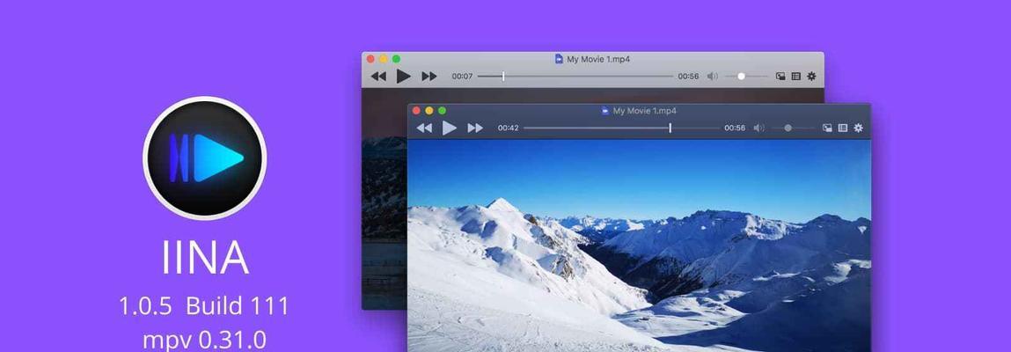
Task: Click duration 00:56 in front dark window
Action: [735, 128]
